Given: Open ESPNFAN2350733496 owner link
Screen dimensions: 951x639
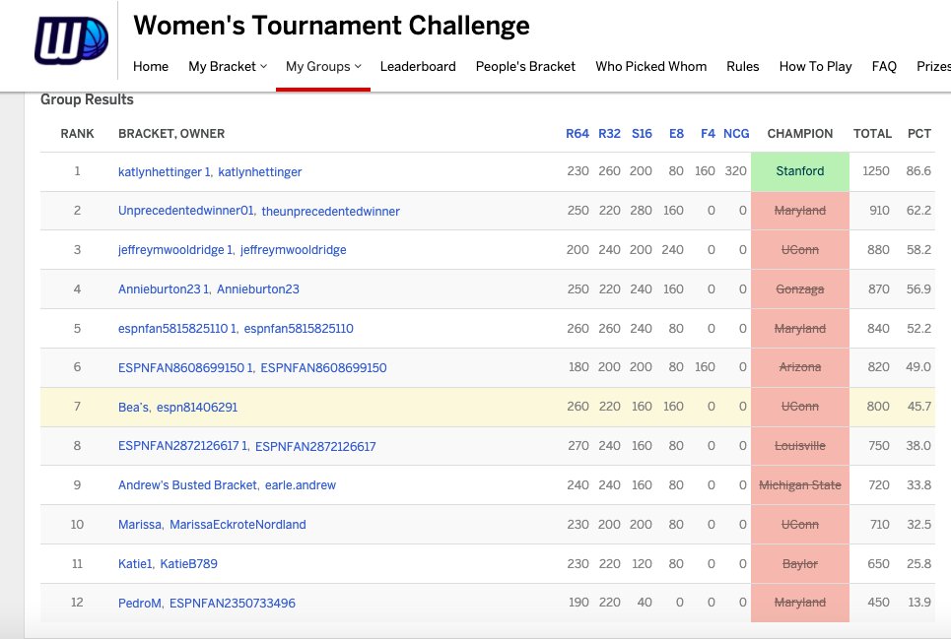Looking at the screenshot, I should click(x=233, y=604).
